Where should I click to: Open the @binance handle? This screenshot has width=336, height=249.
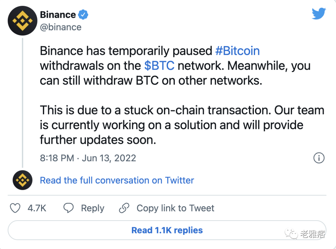click(x=61, y=27)
